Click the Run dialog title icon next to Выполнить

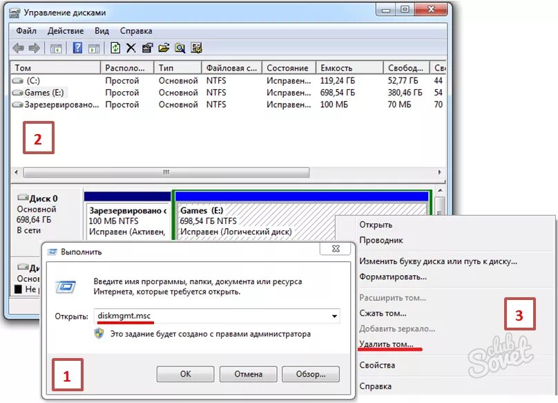tap(52, 252)
